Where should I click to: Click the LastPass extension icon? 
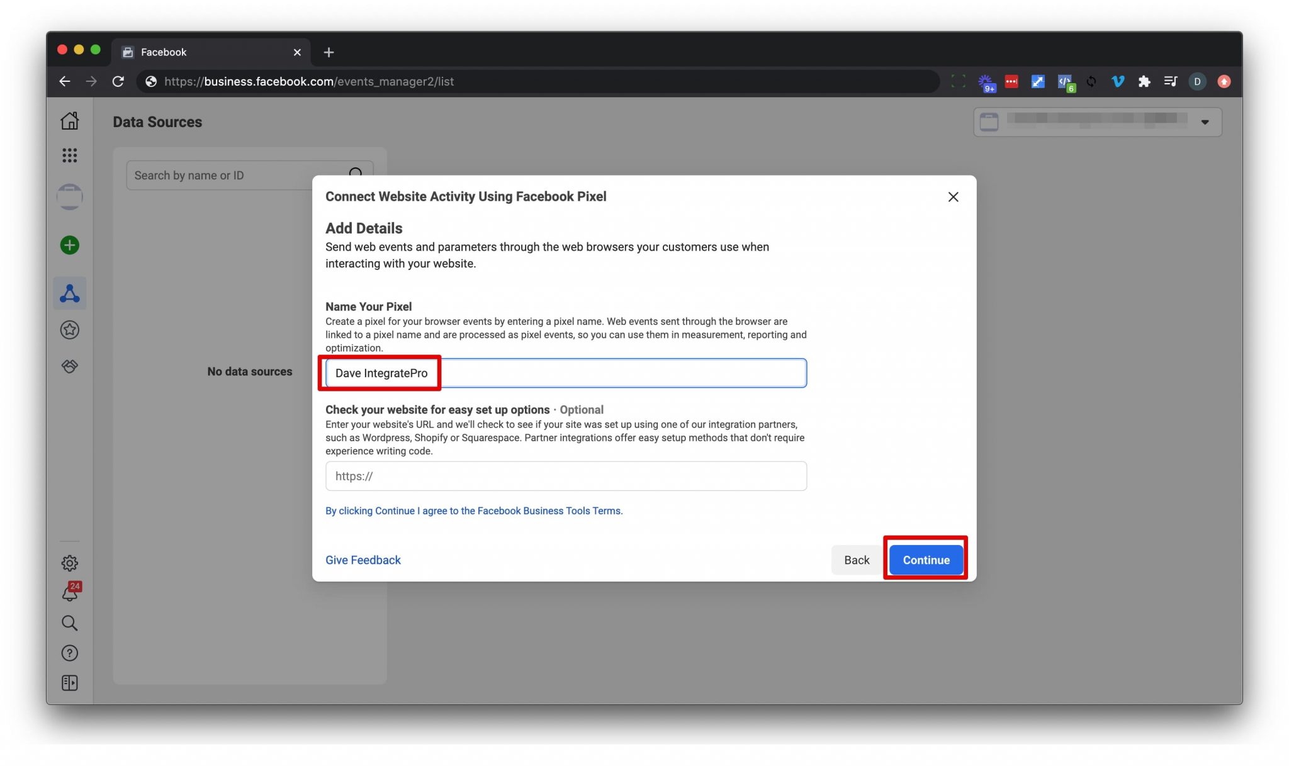[x=1012, y=81]
